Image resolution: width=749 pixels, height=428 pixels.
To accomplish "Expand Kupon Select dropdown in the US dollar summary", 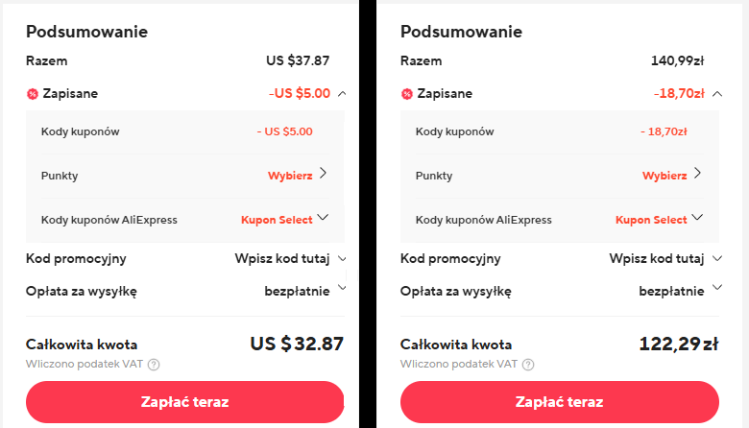I will tap(323, 217).
